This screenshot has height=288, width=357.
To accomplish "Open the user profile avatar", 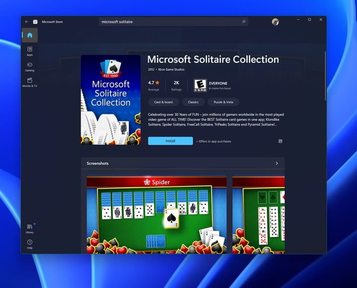I will tap(275, 22).
